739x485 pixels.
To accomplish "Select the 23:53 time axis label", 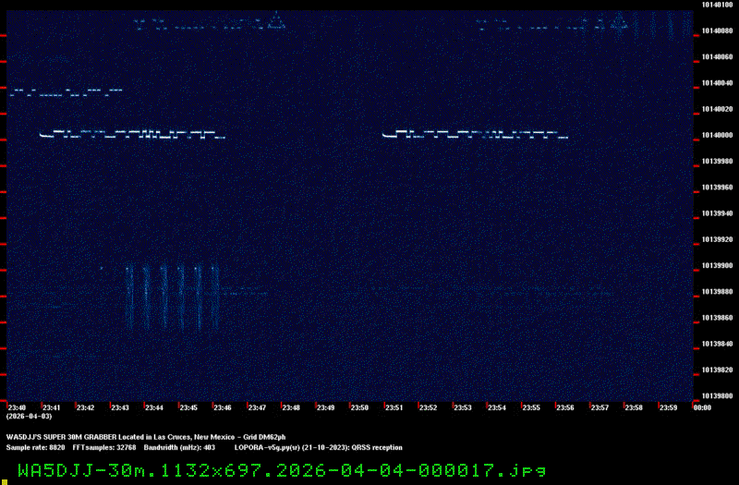I will (463, 407).
